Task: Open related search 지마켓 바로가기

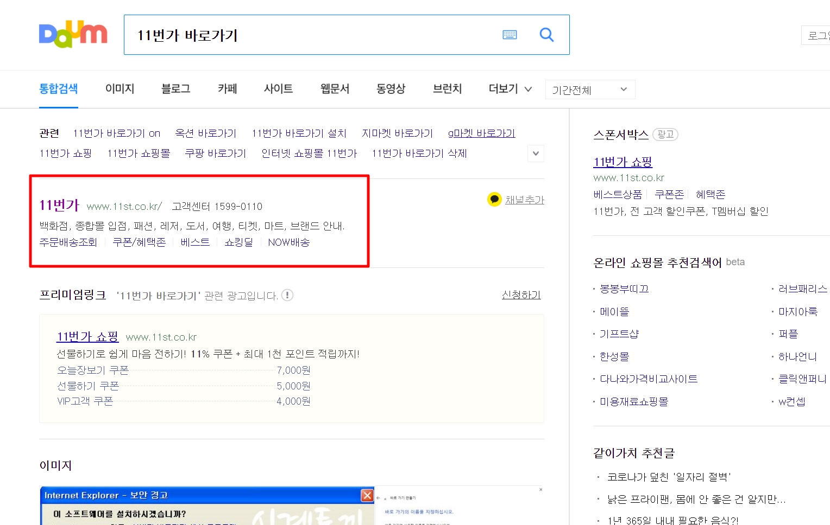Action: point(398,133)
